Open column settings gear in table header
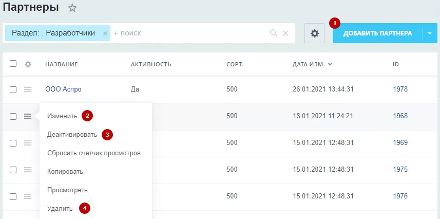 [28, 64]
